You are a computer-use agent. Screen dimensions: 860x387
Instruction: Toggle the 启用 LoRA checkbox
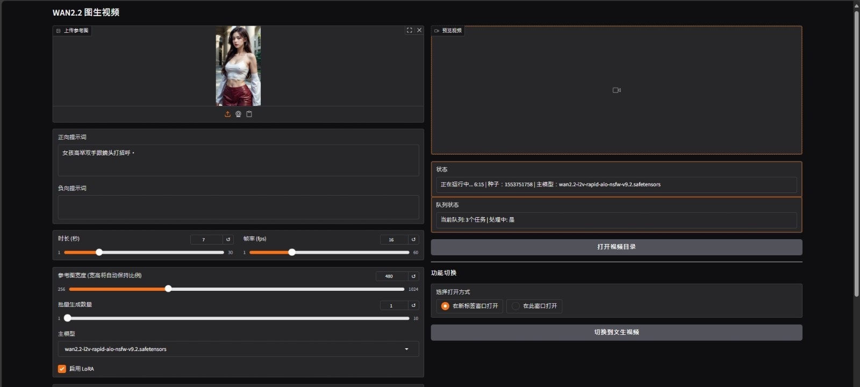click(62, 369)
